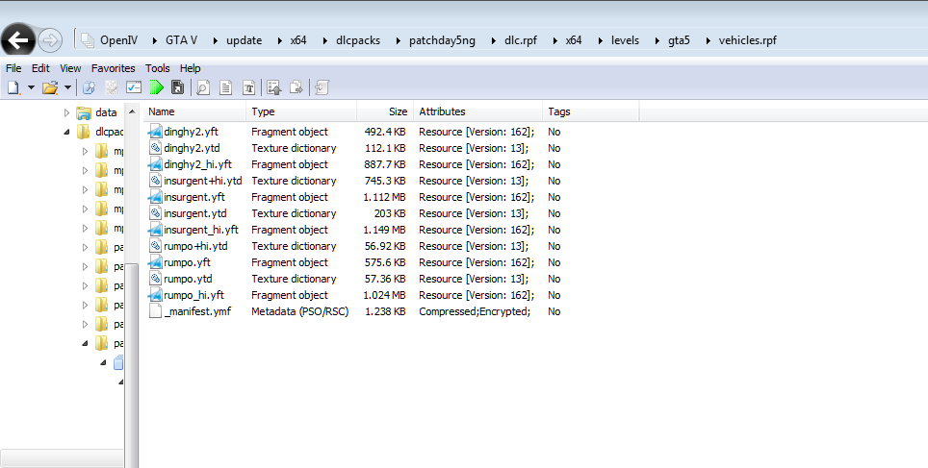Click the text lines document icon
The height and width of the screenshot is (468, 928).
coord(225,88)
